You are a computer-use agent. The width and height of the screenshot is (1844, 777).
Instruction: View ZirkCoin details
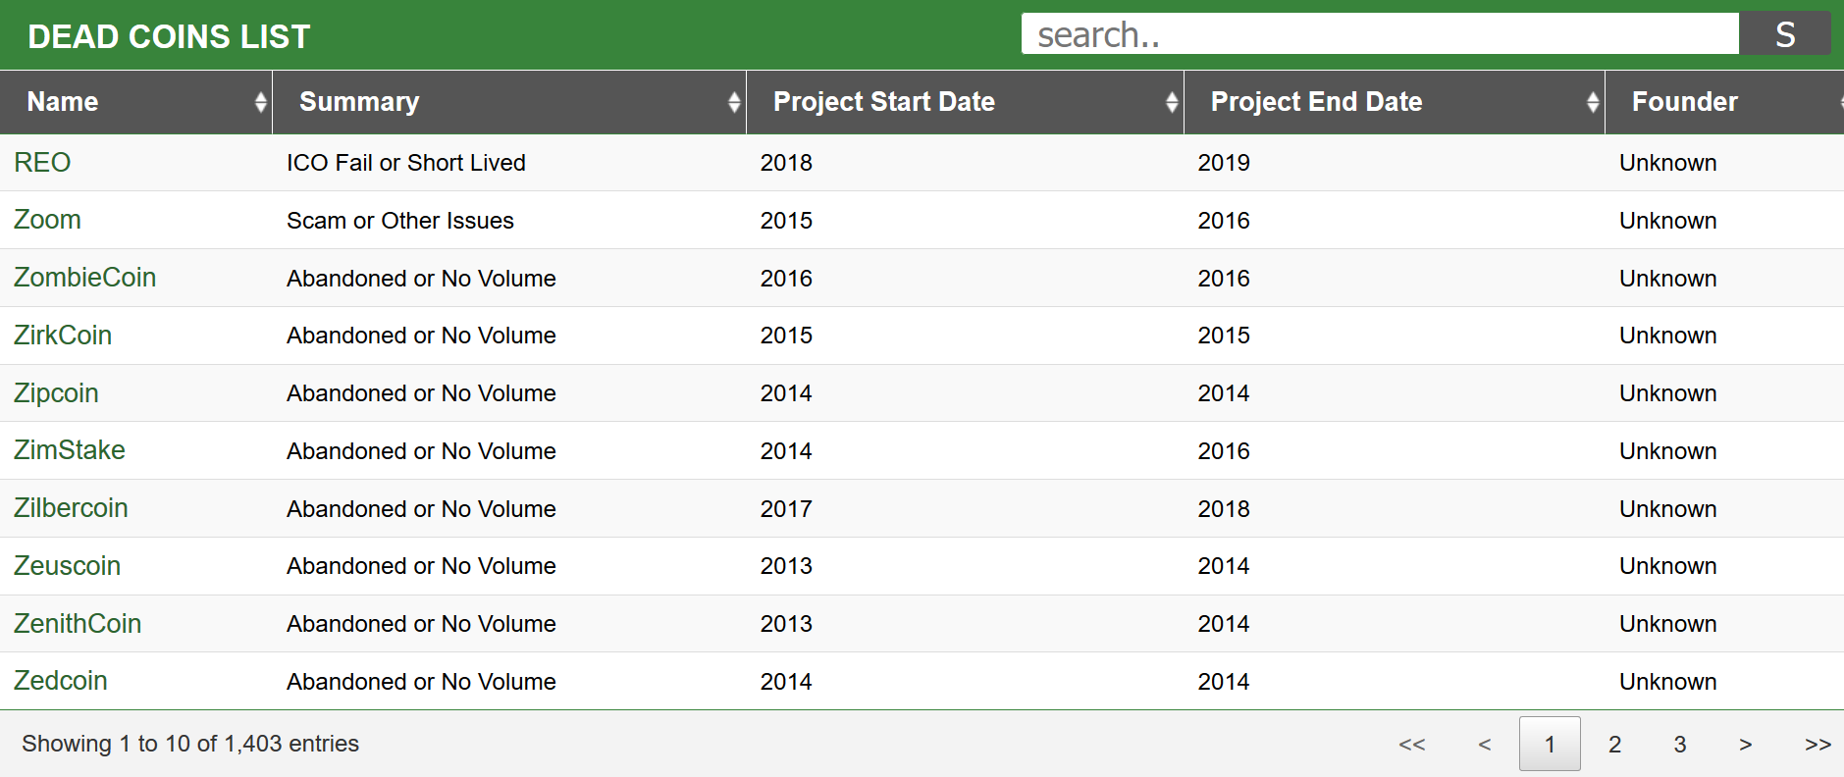(x=63, y=336)
